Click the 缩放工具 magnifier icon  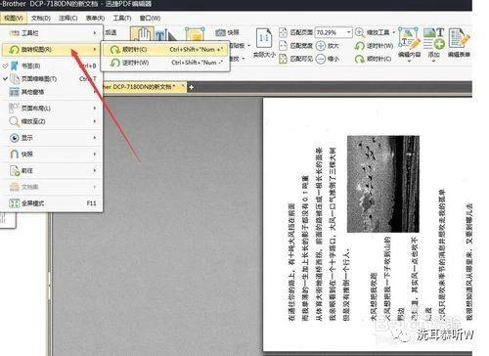(x=360, y=32)
